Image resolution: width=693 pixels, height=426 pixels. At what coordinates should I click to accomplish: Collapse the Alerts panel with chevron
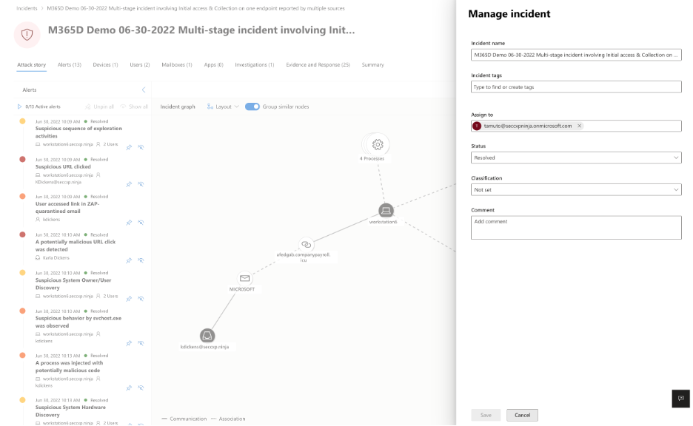(x=143, y=89)
